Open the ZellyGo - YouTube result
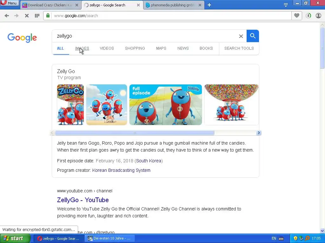This screenshot has height=243, width=325. point(83,200)
